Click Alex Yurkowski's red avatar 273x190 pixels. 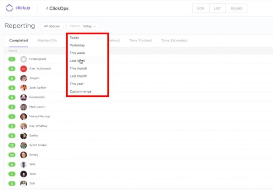point(24,69)
